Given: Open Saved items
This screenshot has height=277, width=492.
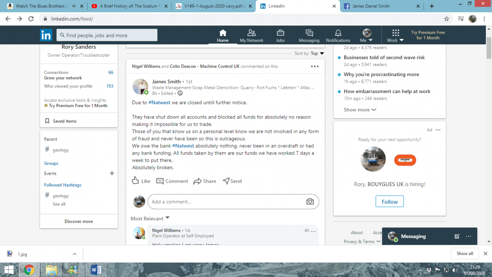Looking at the screenshot, I should click(x=61, y=121).
